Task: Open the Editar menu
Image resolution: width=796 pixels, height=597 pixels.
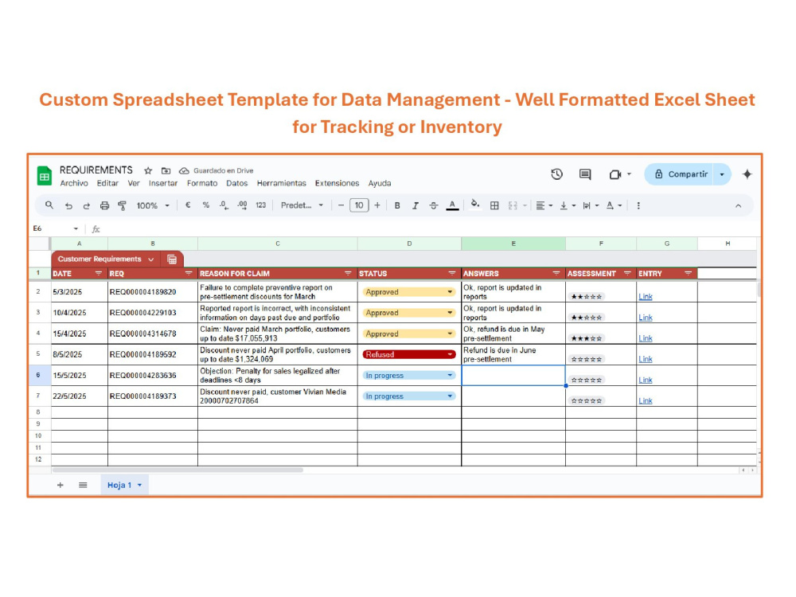Action: click(x=107, y=183)
